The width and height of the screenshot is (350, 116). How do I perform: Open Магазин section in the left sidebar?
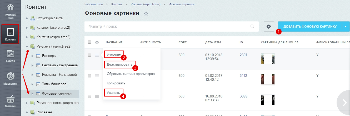tap(11, 101)
